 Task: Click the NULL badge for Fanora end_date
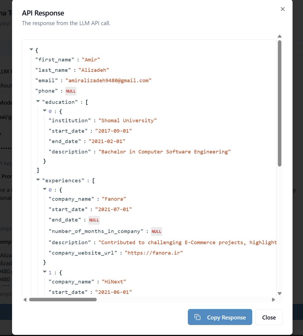pyautogui.click(x=94, y=220)
